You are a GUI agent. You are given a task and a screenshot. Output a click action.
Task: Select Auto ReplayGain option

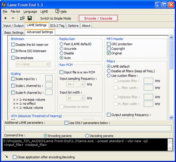(x=61, y=58)
